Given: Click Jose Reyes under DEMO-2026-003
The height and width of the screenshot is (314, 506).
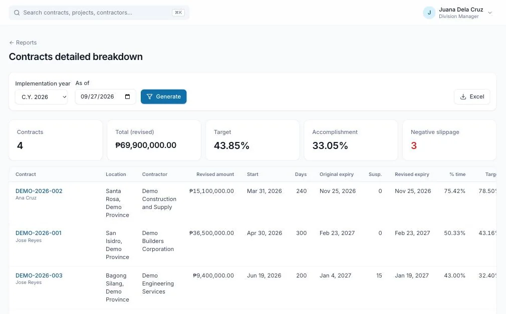Looking at the screenshot, I should [x=29, y=282].
